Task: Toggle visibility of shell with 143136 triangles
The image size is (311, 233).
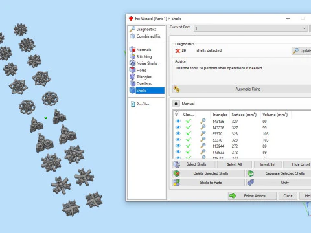Action: click(x=178, y=121)
